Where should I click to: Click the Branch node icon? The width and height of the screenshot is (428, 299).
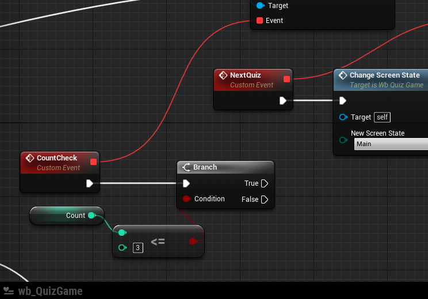[x=186, y=167]
